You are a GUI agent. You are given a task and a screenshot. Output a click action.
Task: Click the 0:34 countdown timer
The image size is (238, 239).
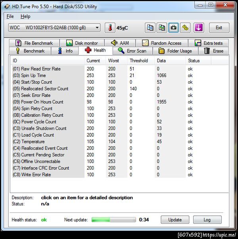pyautogui.click(x=144, y=220)
